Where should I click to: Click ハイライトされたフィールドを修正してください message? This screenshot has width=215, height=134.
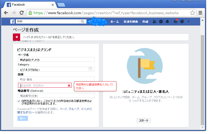(x=49, y=37)
